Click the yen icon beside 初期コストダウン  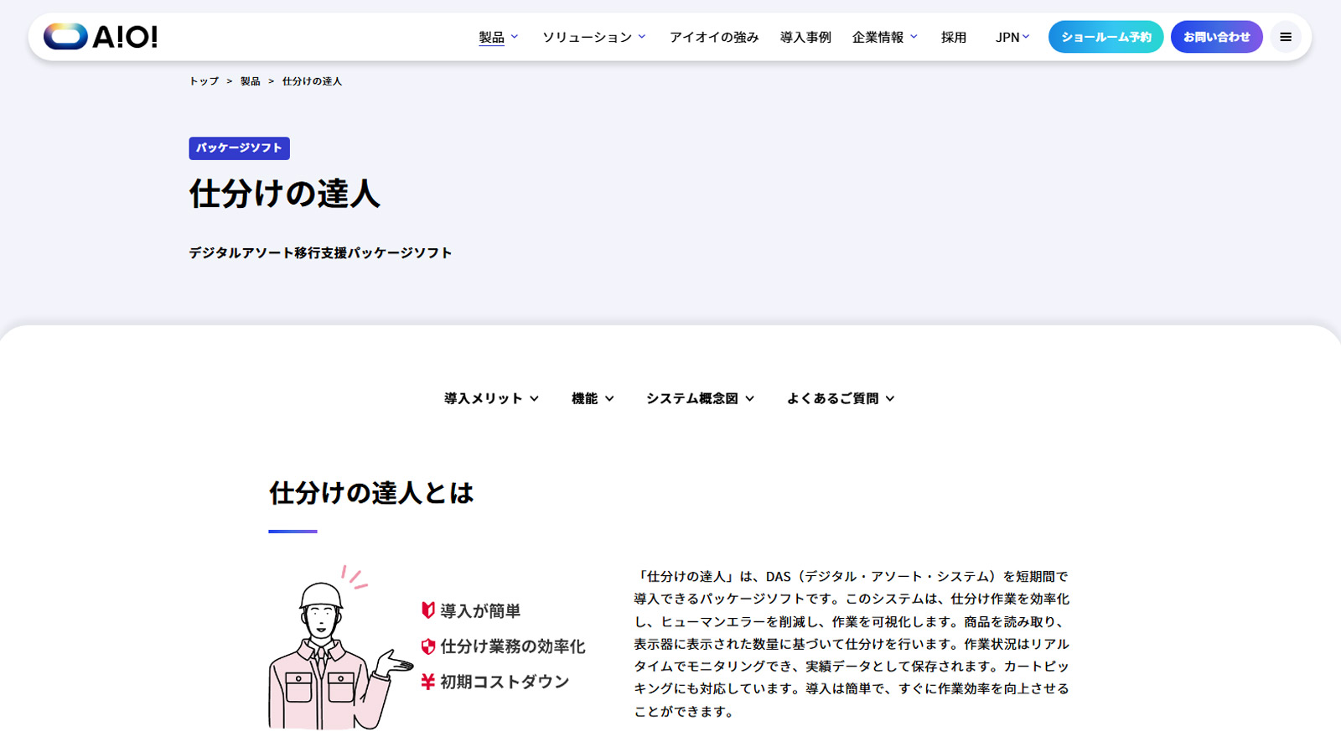click(427, 682)
